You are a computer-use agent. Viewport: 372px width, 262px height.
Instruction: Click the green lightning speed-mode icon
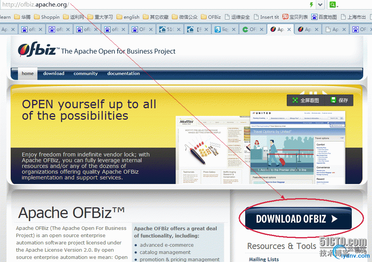[311, 5]
